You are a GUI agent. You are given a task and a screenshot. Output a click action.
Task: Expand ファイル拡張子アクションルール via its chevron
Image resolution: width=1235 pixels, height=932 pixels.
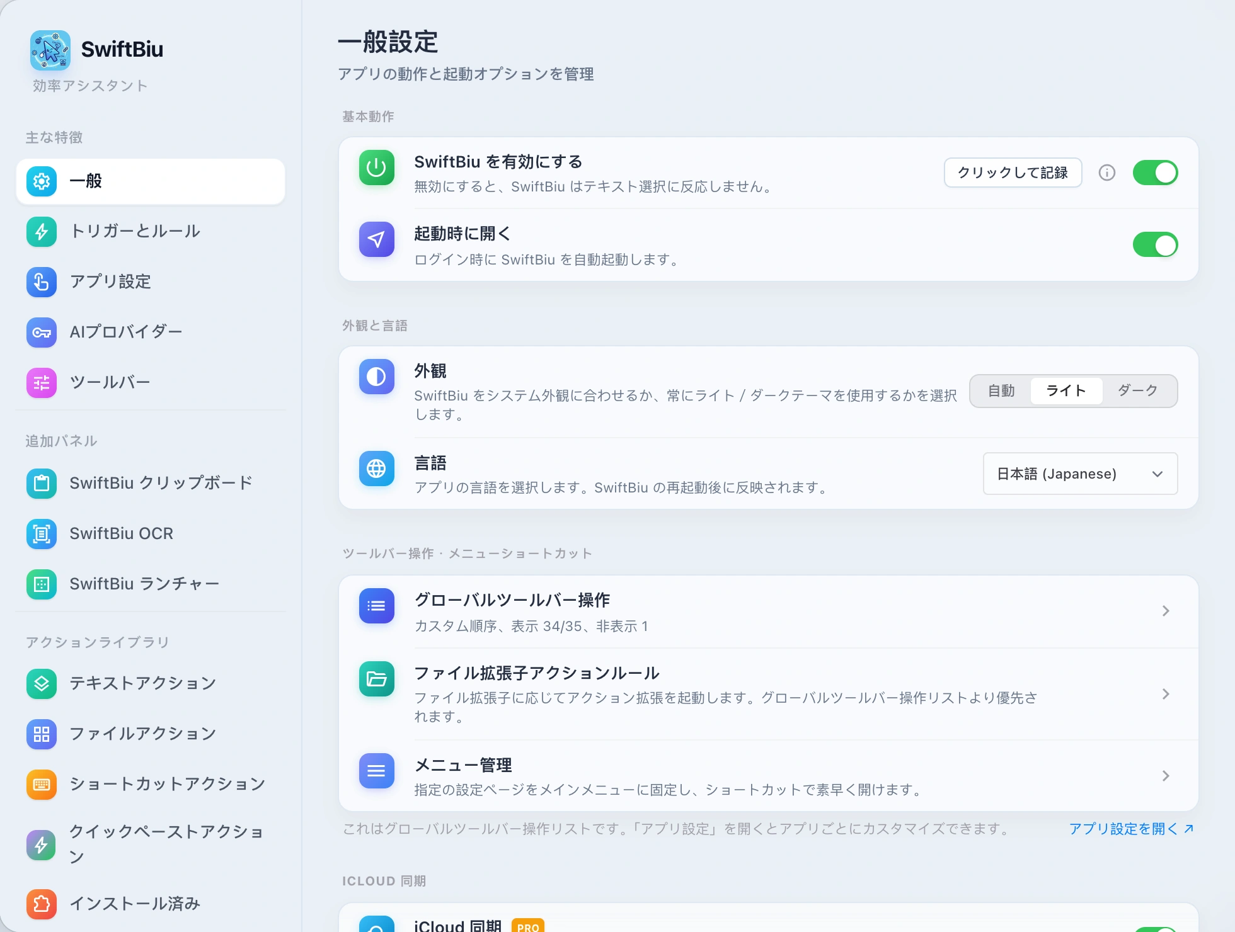point(1166,694)
